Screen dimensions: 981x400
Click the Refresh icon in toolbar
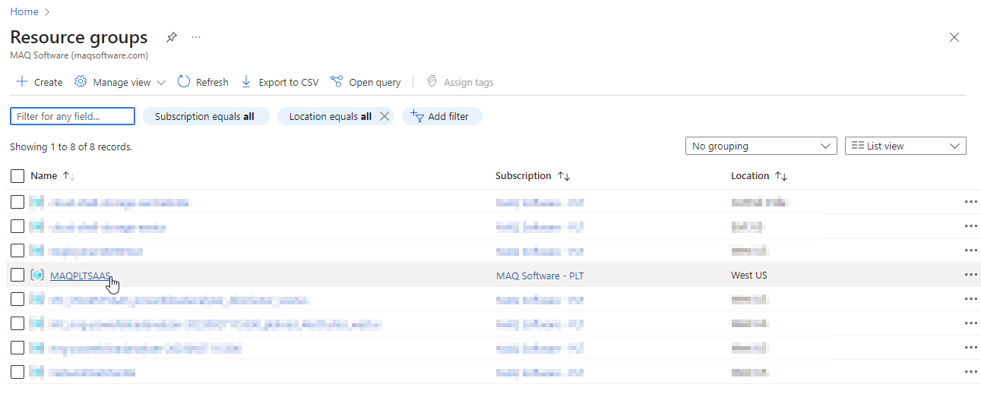tap(184, 82)
